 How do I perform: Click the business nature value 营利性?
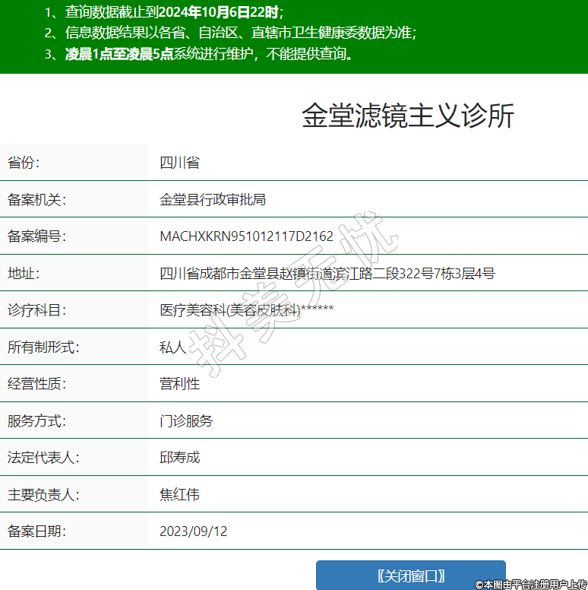click(179, 384)
